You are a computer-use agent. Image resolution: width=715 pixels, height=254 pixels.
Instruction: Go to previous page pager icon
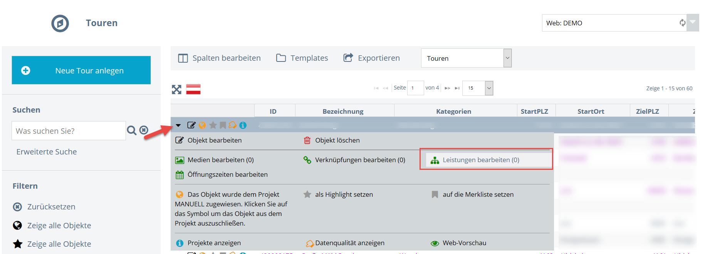coord(386,88)
